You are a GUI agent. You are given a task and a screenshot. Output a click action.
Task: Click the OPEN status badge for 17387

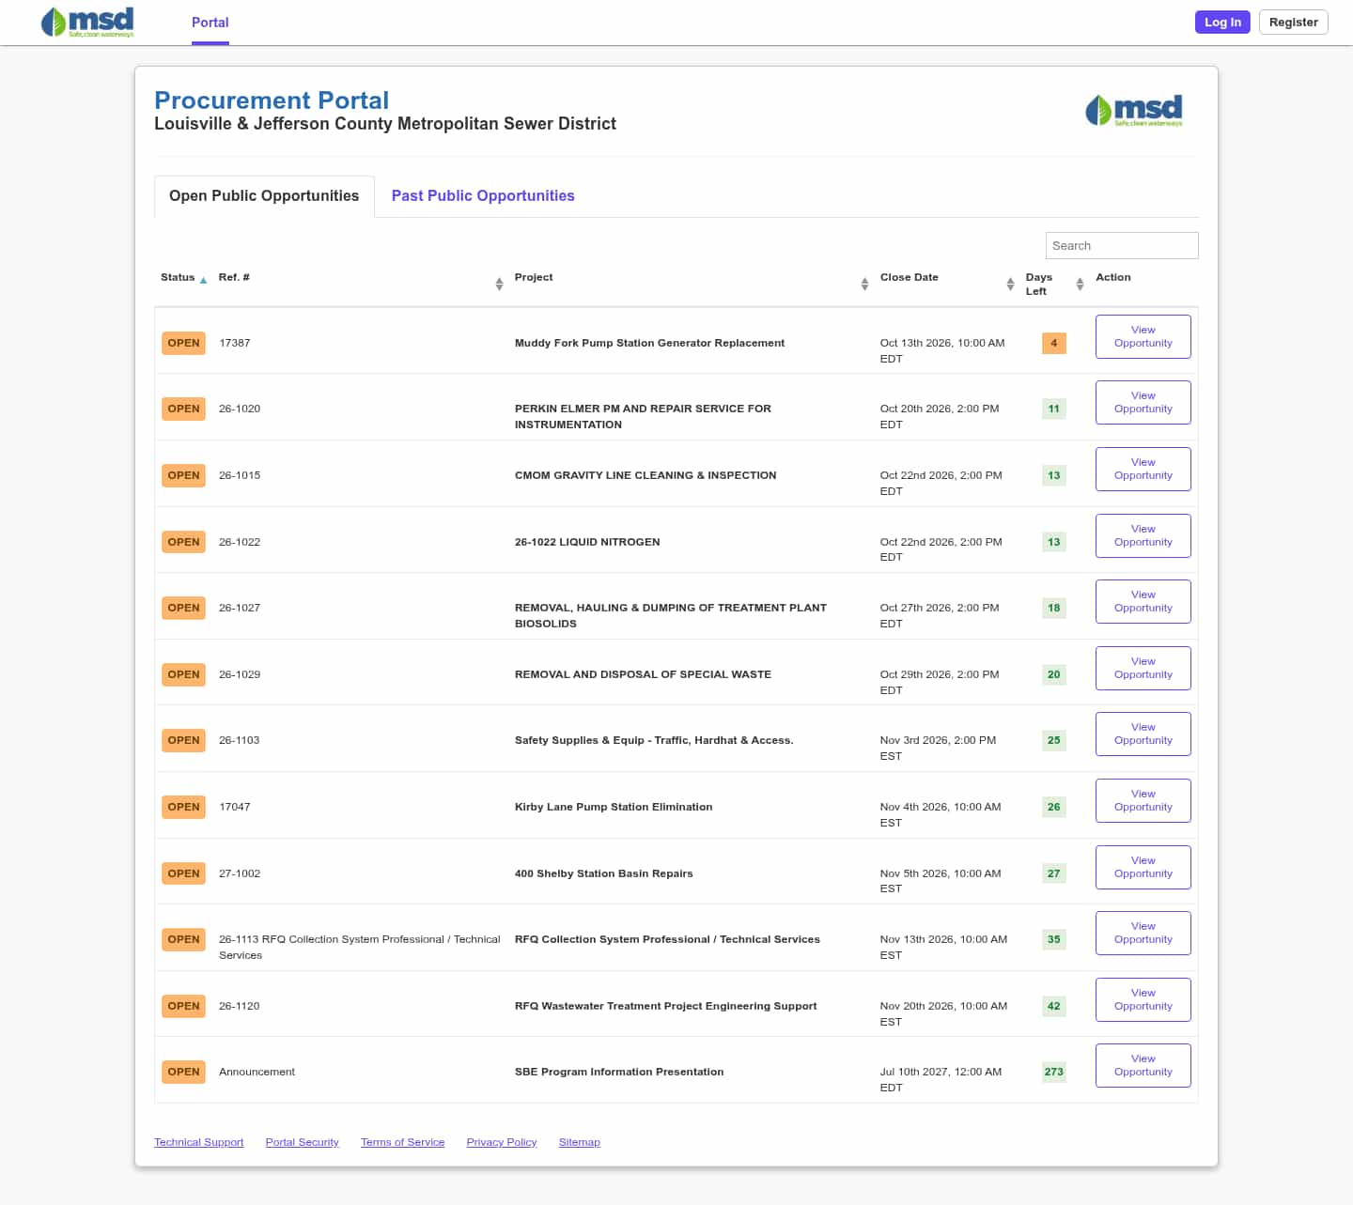pyautogui.click(x=183, y=343)
